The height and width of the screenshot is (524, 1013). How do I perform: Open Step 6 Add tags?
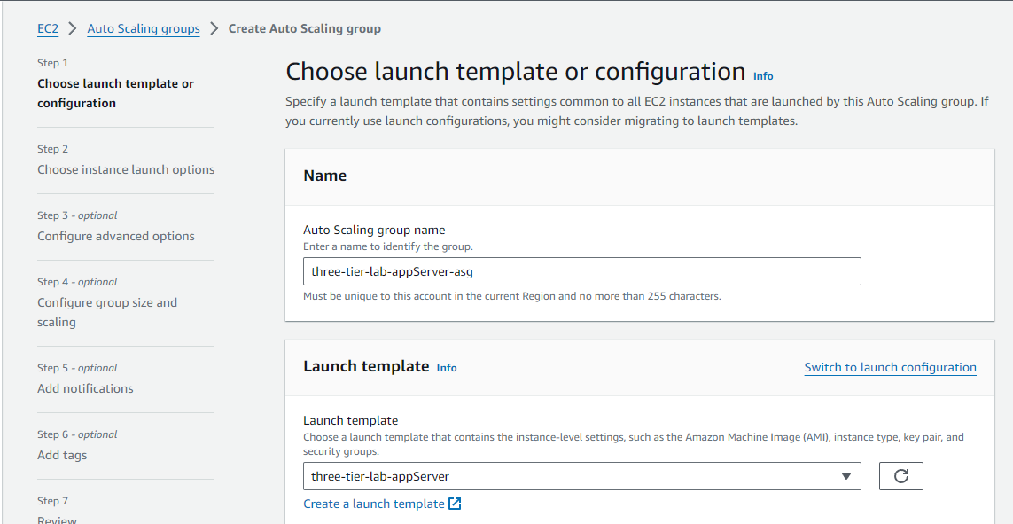click(x=62, y=455)
